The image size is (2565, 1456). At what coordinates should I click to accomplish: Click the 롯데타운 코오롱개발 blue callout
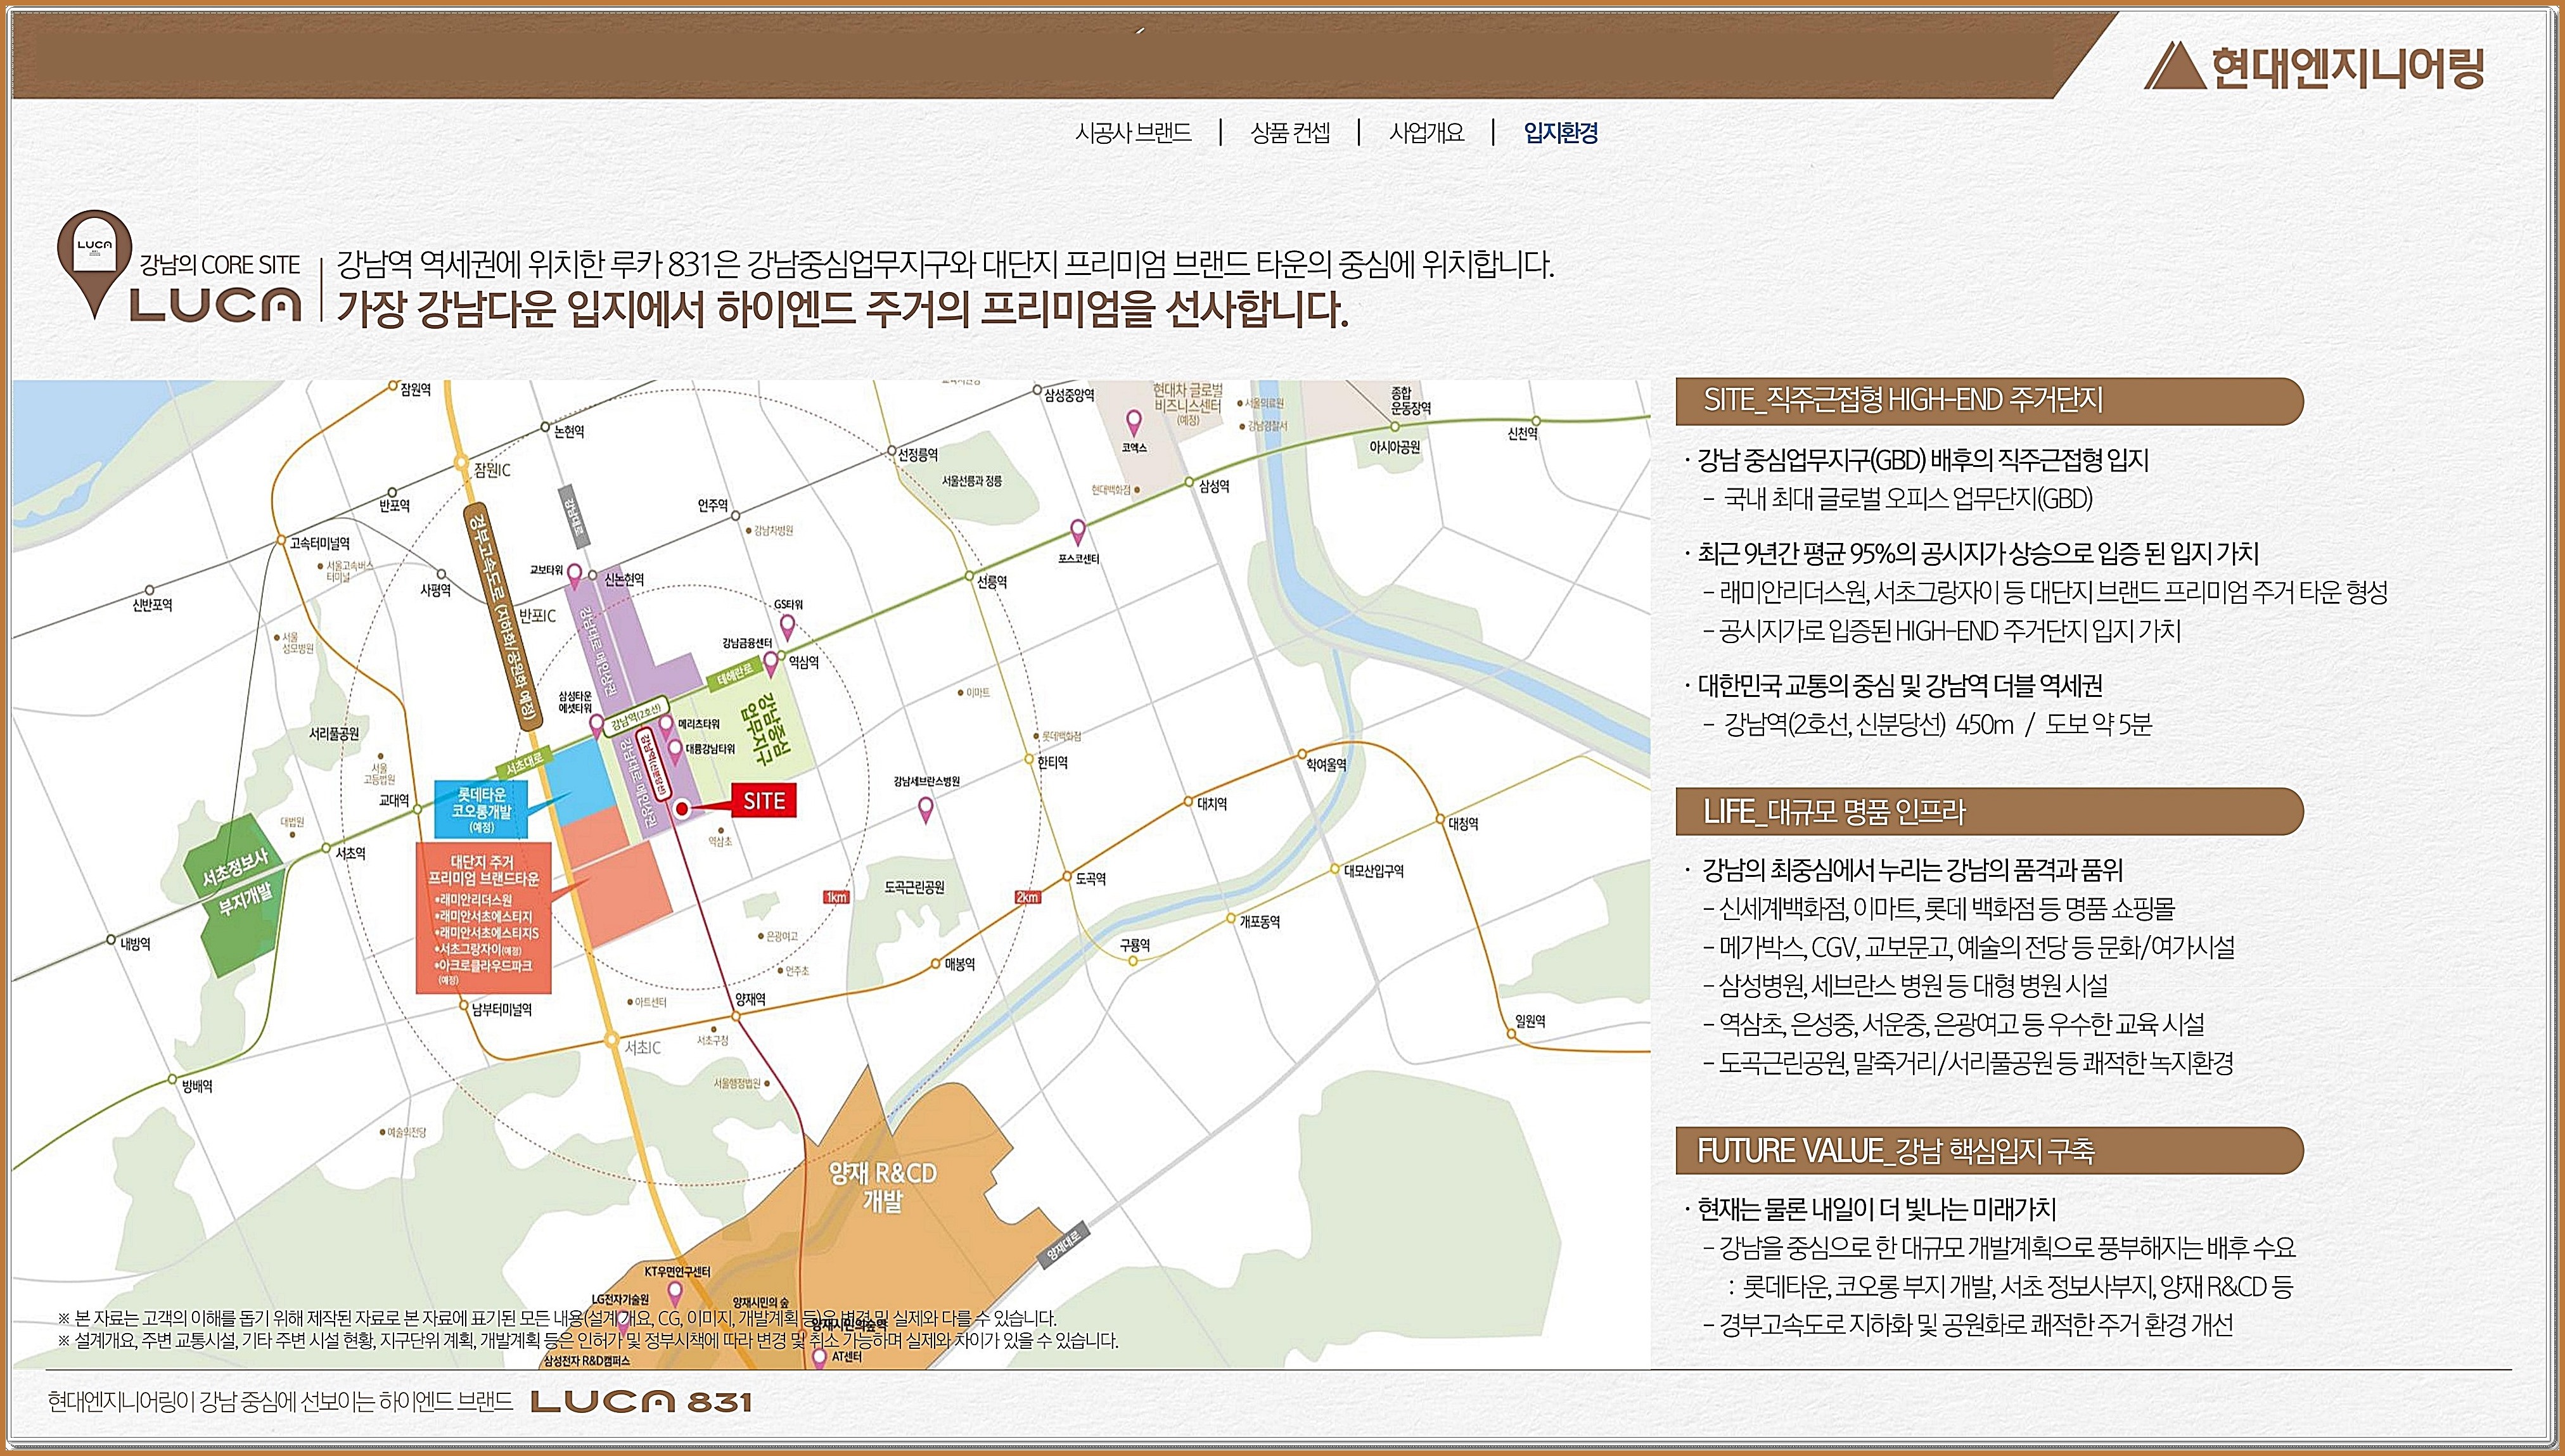pos(481,809)
